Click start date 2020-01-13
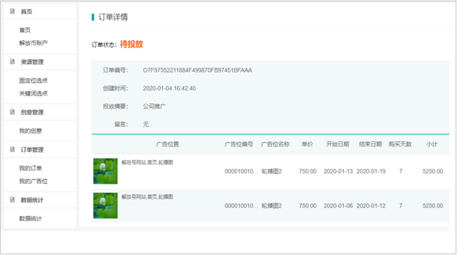Screen dimensions: 457x255 (338, 171)
